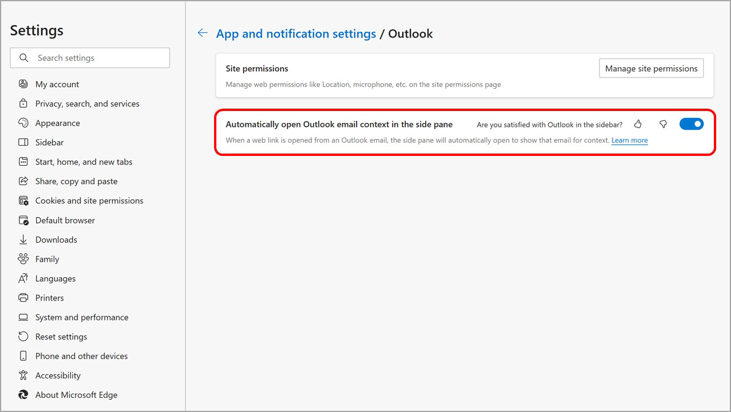The image size is (731, 412).
Task: Go to Printers settings
Action: coord(50,298)
